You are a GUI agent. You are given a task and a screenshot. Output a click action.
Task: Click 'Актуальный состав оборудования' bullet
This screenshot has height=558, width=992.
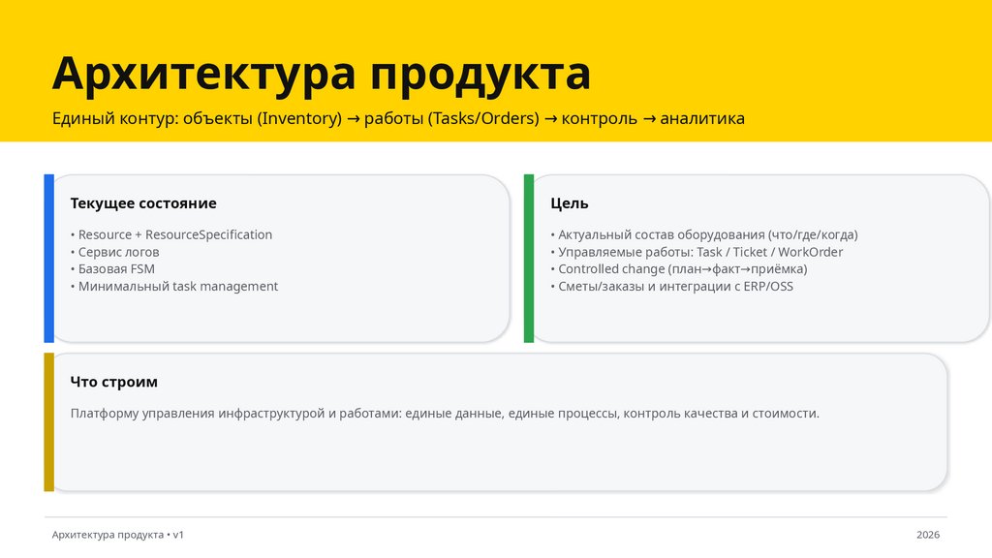pyautogui.click(x=704, y=234)
